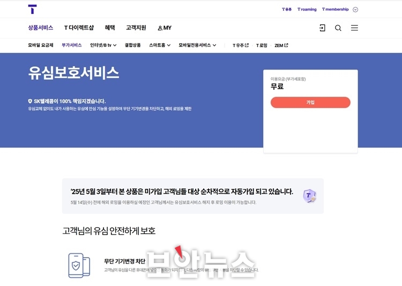Click the 이용요금 (부가세포함) label

pos(288,79)
